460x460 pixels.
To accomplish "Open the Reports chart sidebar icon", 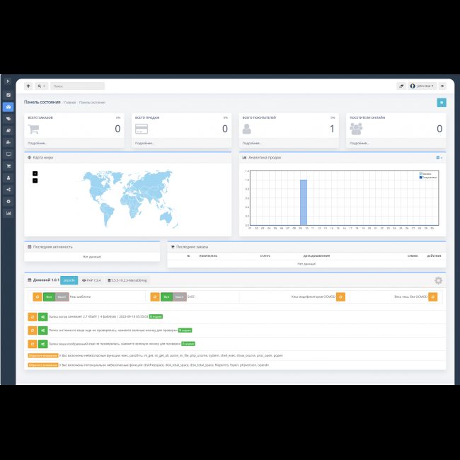I will (x=8, y=213).
